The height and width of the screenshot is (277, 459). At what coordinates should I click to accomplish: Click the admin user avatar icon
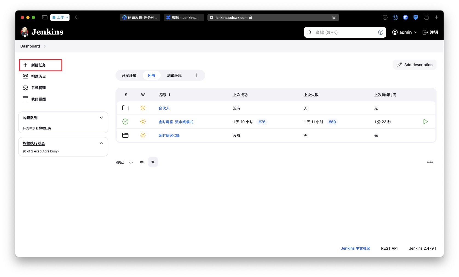point(395,32)
